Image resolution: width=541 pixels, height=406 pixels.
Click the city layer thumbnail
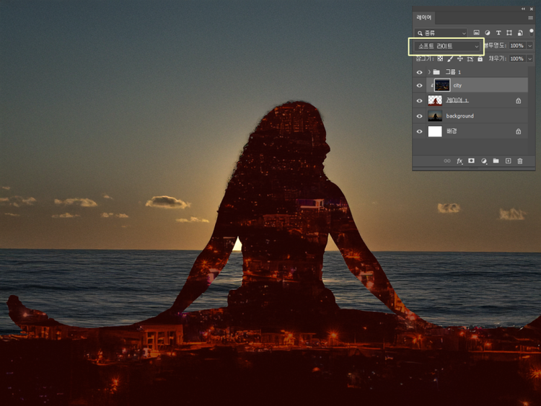click(442, 85)
